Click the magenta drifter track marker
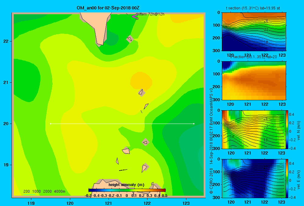 [x=135, y=17]
